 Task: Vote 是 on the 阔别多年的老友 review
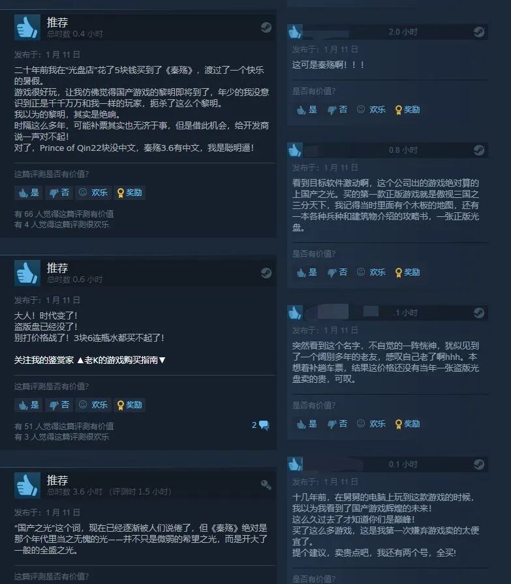(307, 424)
